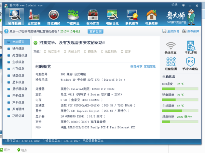Viewport: 205px width, 153px height.
Task: Click the 无线共享 Wi-Fi sharing icon
Action: click(170, 48)
